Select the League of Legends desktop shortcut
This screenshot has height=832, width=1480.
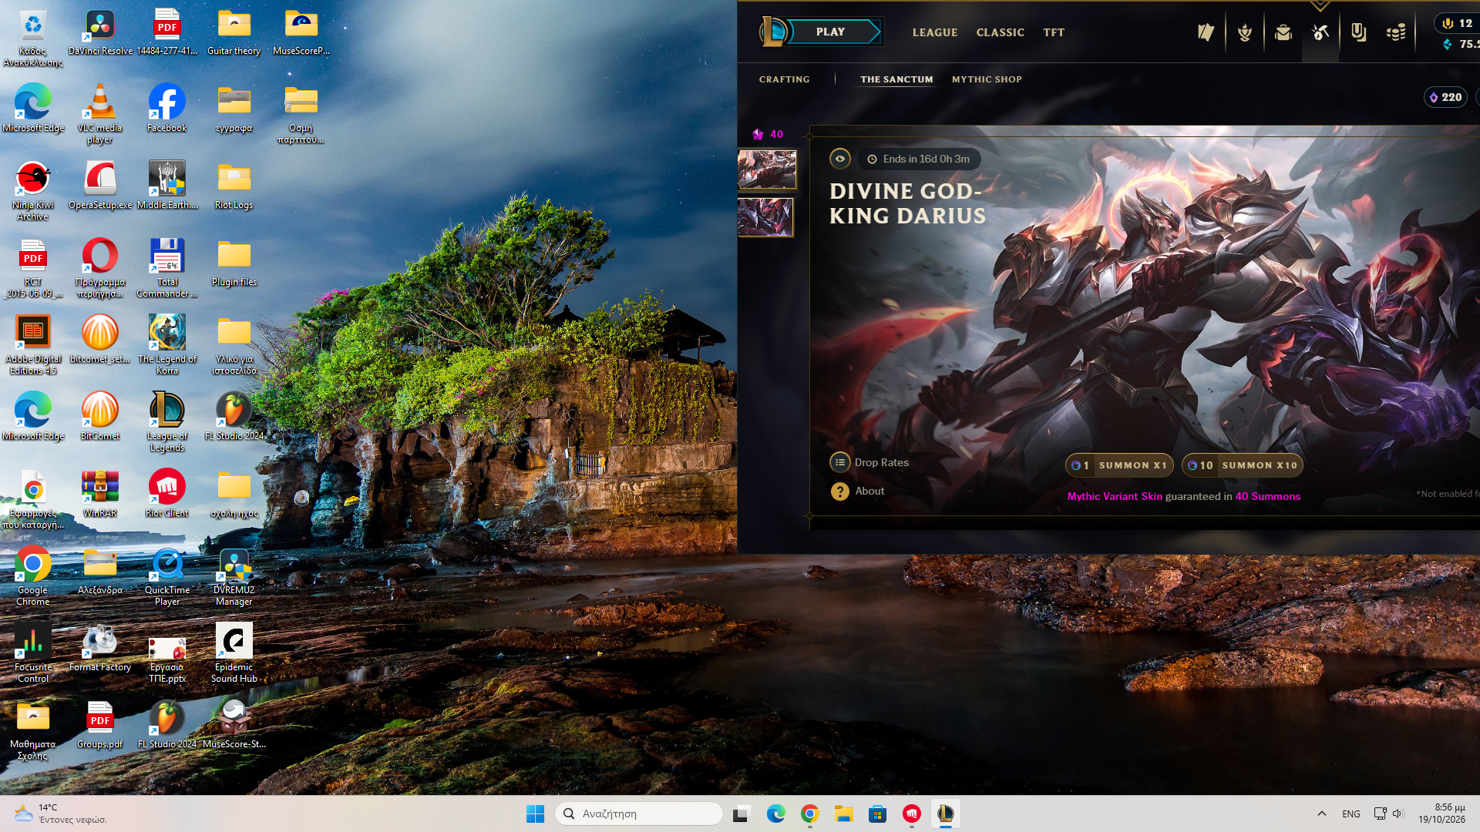pos(167,421)
